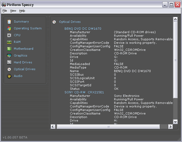Open the Hard Drives section
182x142 pixels.
23,63
